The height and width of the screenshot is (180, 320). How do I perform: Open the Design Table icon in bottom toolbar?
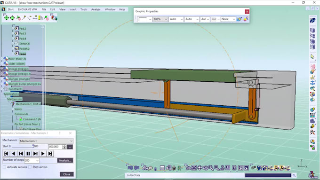162,168
